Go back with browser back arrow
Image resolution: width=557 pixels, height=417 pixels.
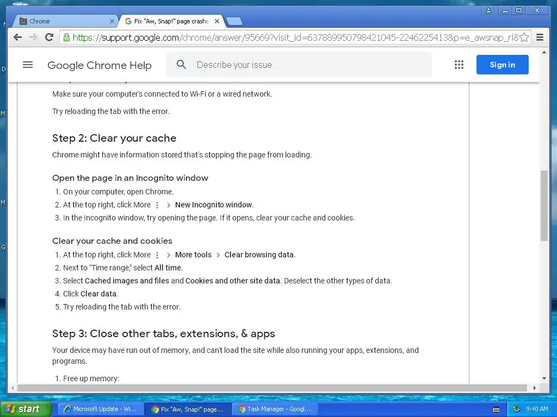[17, 37]
